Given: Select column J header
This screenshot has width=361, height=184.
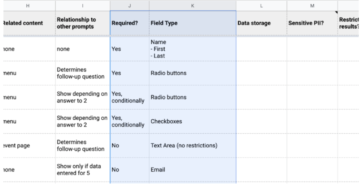Looking at the screenshot, I should (x=130, y=6).
